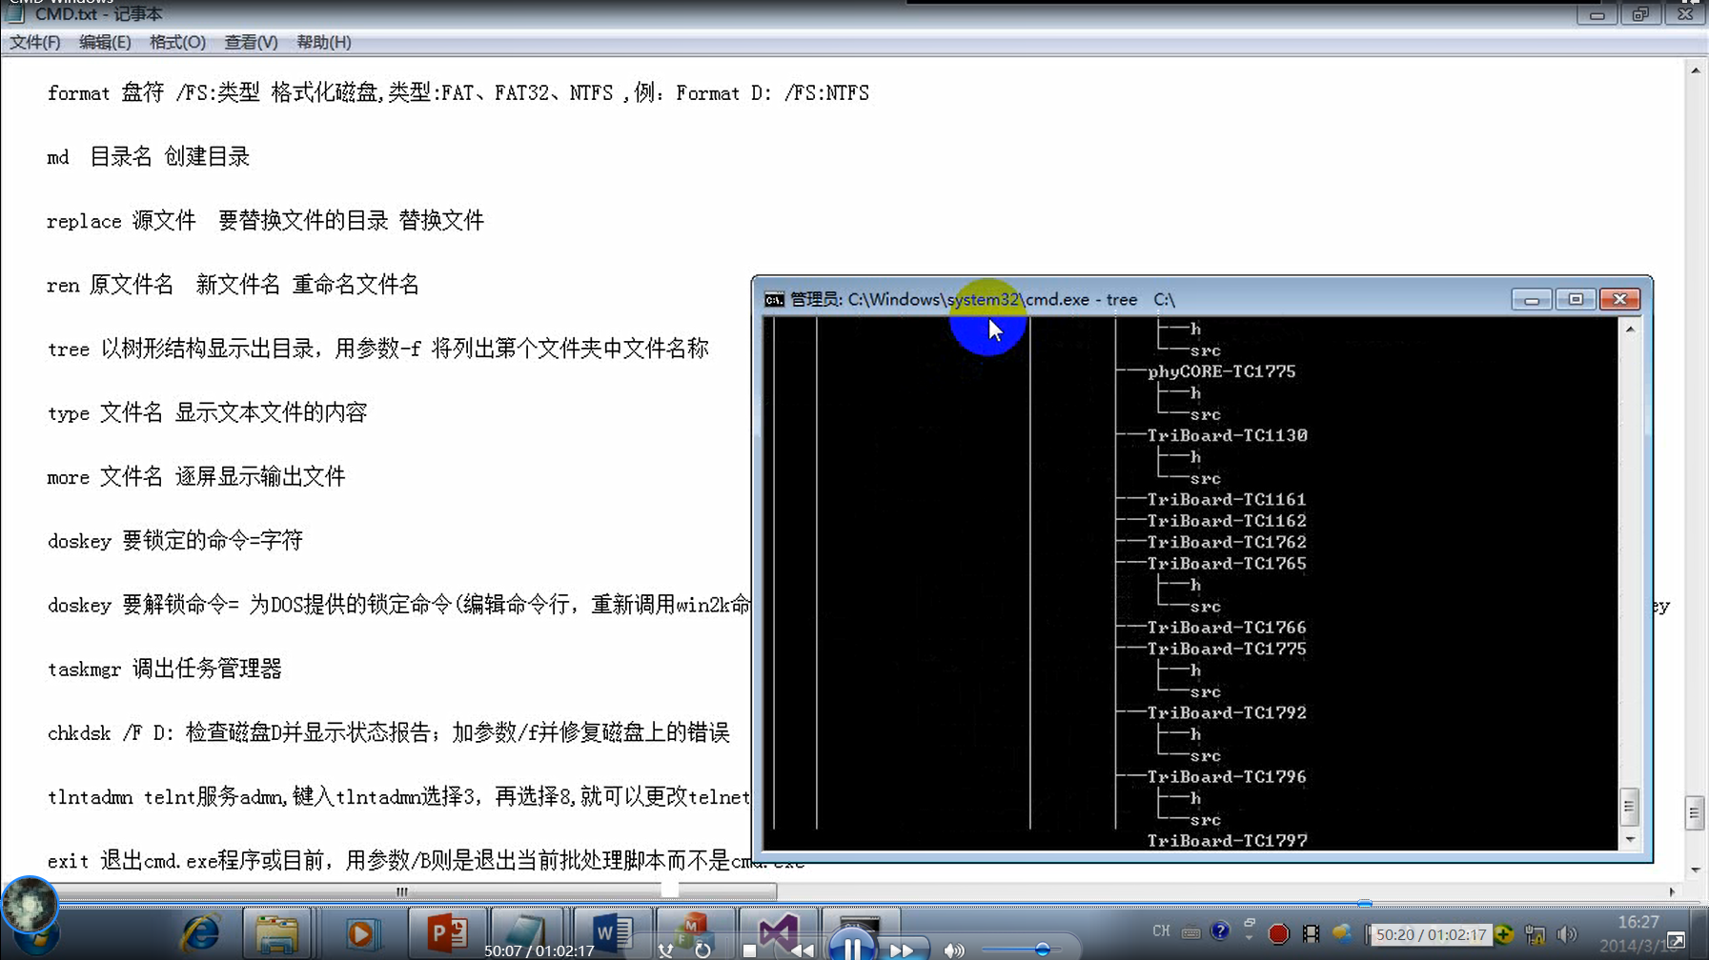Screen dimensions: 1709x960
Task: Click the on-screen keyboard tray icon
Action: [1190, 933]
